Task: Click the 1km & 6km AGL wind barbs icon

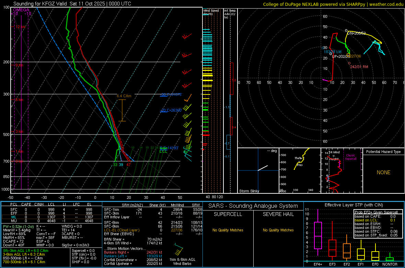Action: point(178,251)
